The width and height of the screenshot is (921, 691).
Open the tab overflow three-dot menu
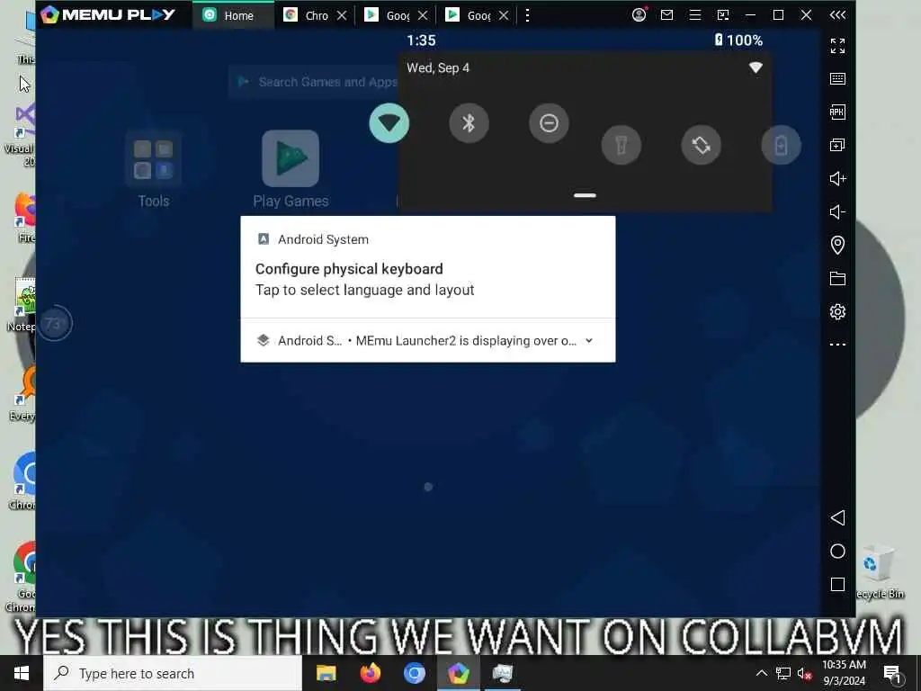527,15
